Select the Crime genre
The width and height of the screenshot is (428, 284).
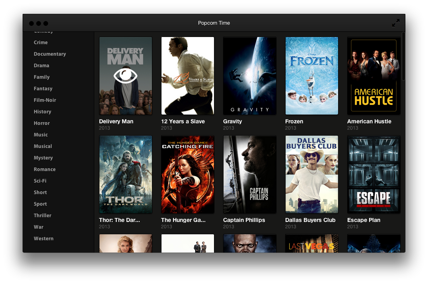tap(41, 42)
